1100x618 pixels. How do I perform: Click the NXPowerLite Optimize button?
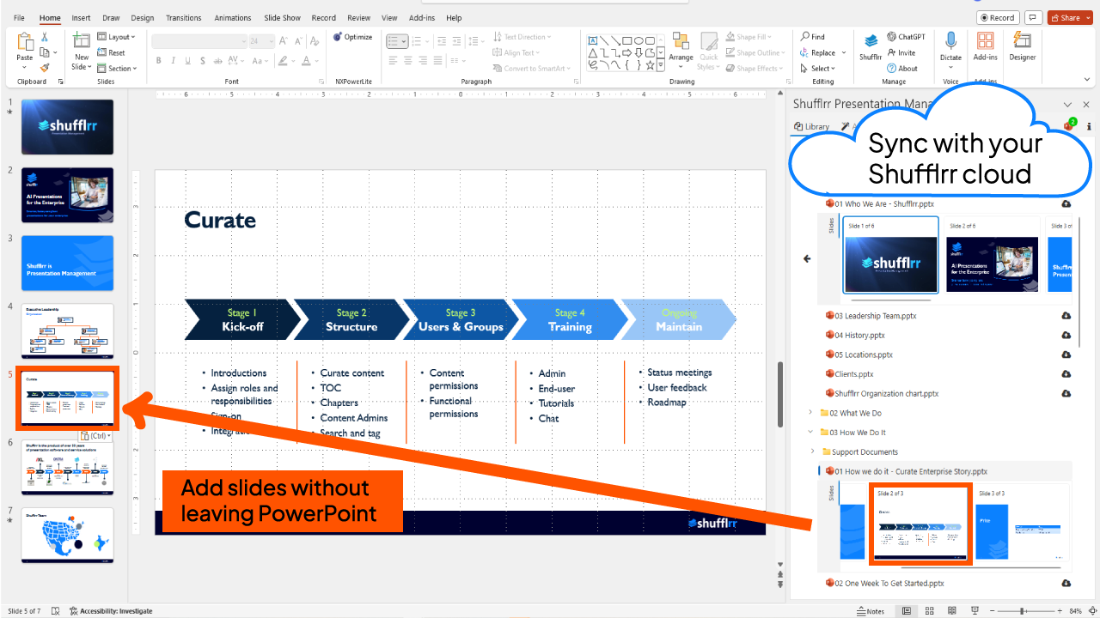pos(353,37)
